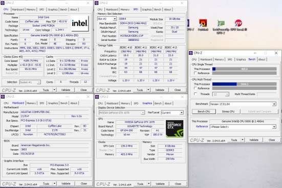This screenshot has height=188, width=282.
Task: Click the Intel logo in the CPU window
Action: point(80,24)
